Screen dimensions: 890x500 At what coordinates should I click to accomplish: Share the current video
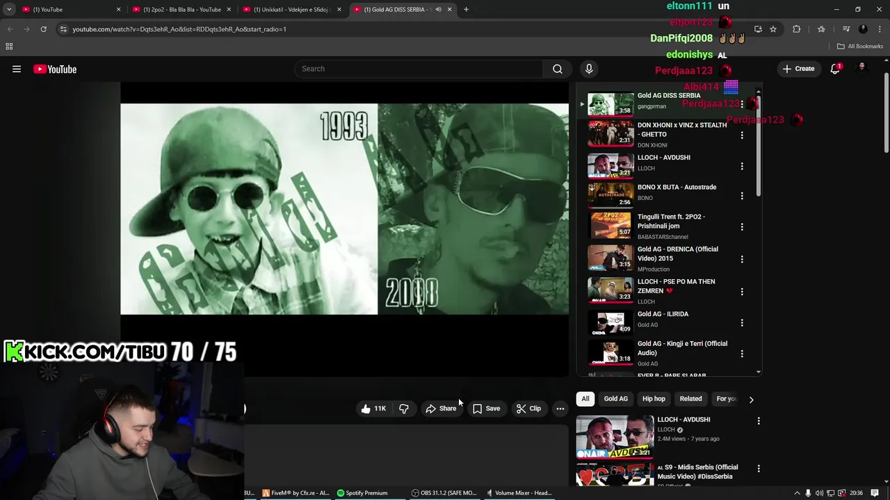(441, 408)
